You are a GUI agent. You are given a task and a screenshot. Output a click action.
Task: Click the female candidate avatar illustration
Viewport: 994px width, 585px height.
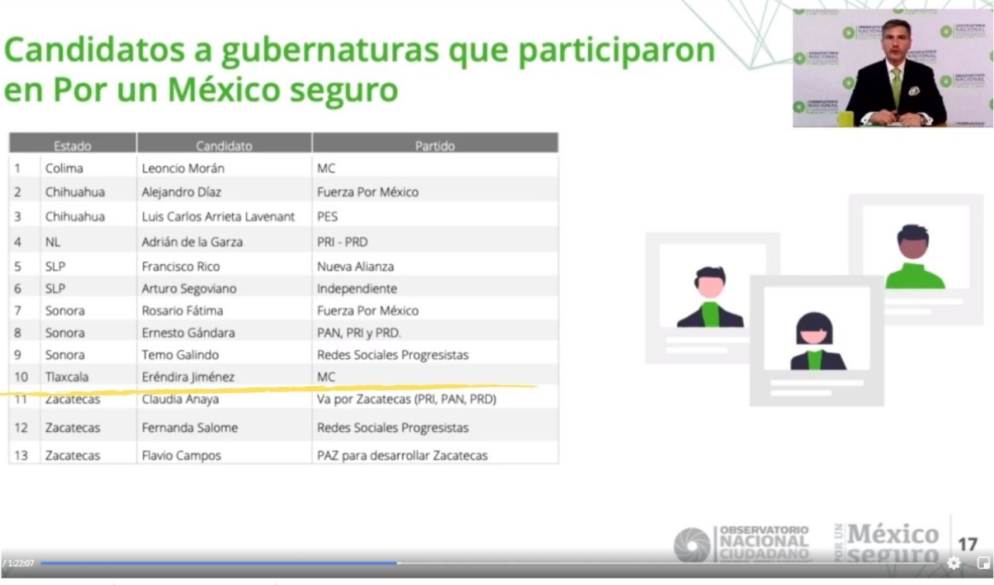[x=815, y=341]
